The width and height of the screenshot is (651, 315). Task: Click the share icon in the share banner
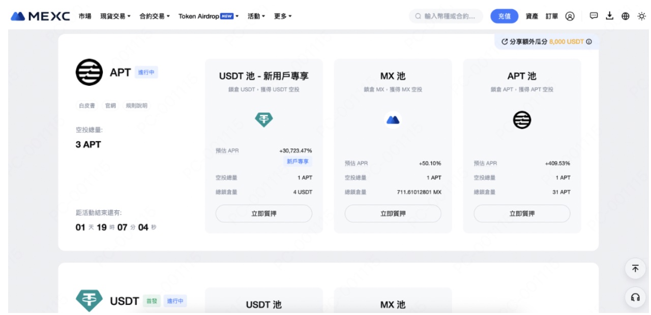coord(505,42)
